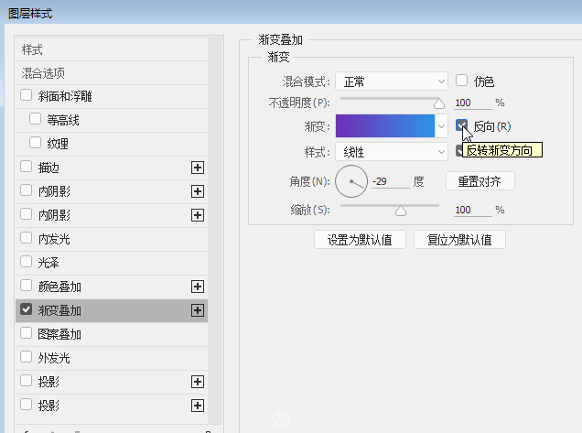Click the angle value input field
This screenshot has height=433, width=582.
(x=390, y=181)
